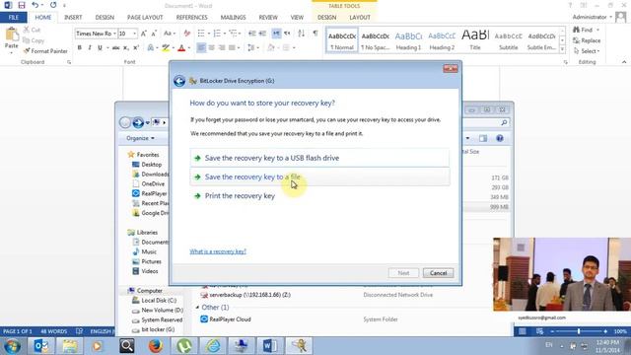Viewport: 631px width, 355px height.
Task: Save document from Quick Access Toolbar
Action: (22, 5)
